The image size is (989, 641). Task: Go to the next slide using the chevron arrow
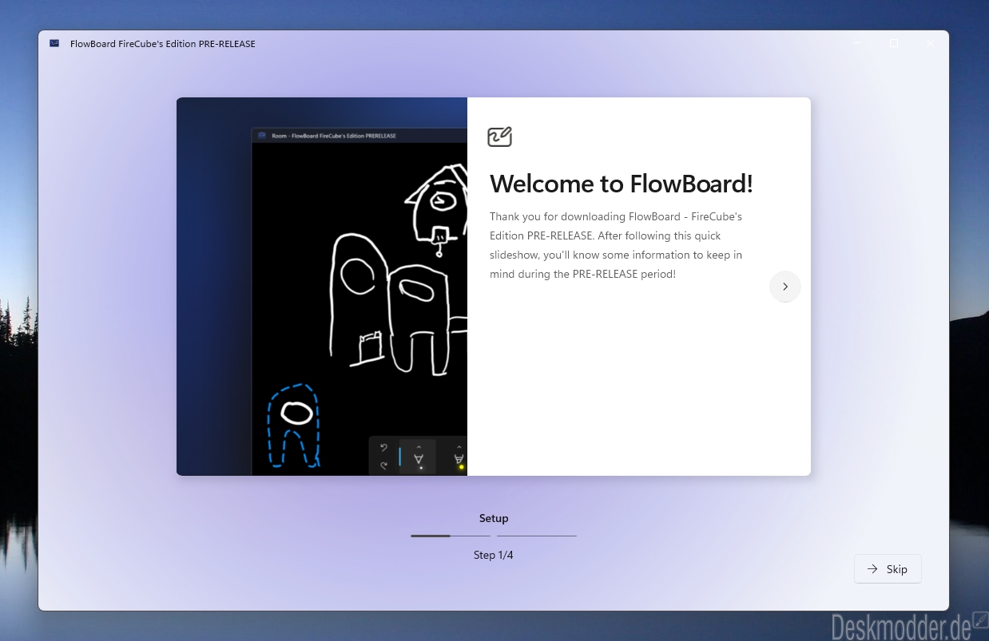(784, 287)
